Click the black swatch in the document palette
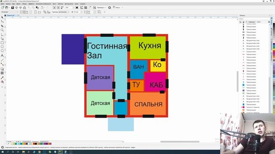 pos(36,144)
